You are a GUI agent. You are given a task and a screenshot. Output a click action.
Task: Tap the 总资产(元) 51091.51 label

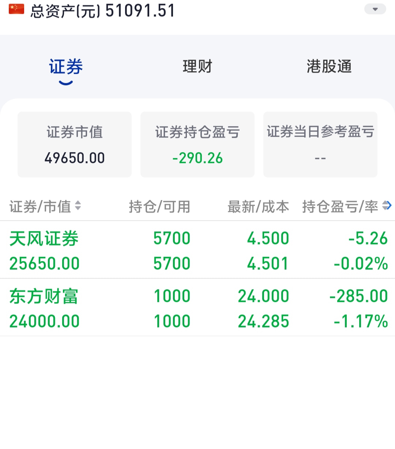[x=103, y=11]
